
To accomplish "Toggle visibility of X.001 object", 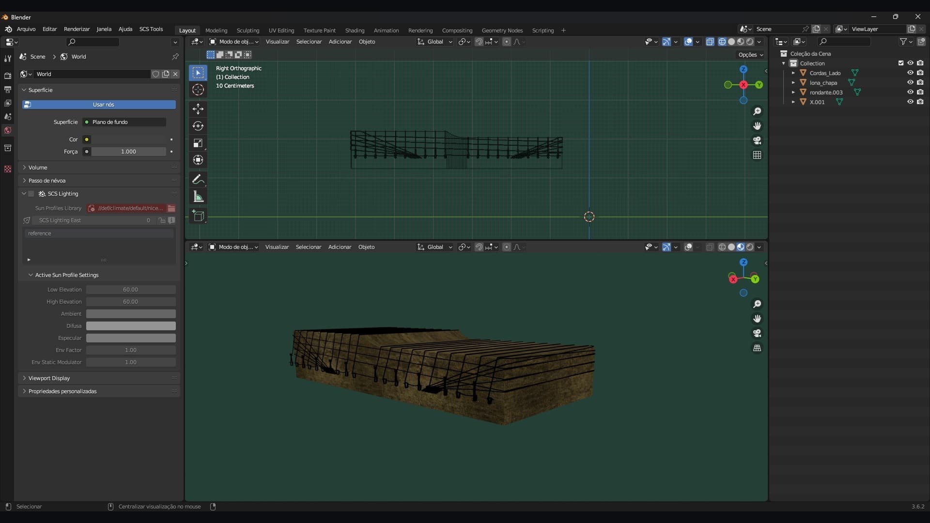I will pos(910,102).
